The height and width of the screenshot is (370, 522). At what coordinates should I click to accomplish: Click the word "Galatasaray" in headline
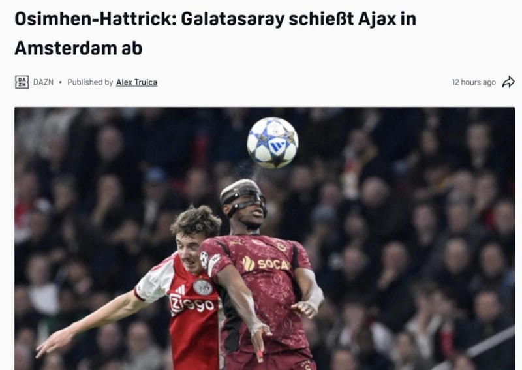[232, 19]
